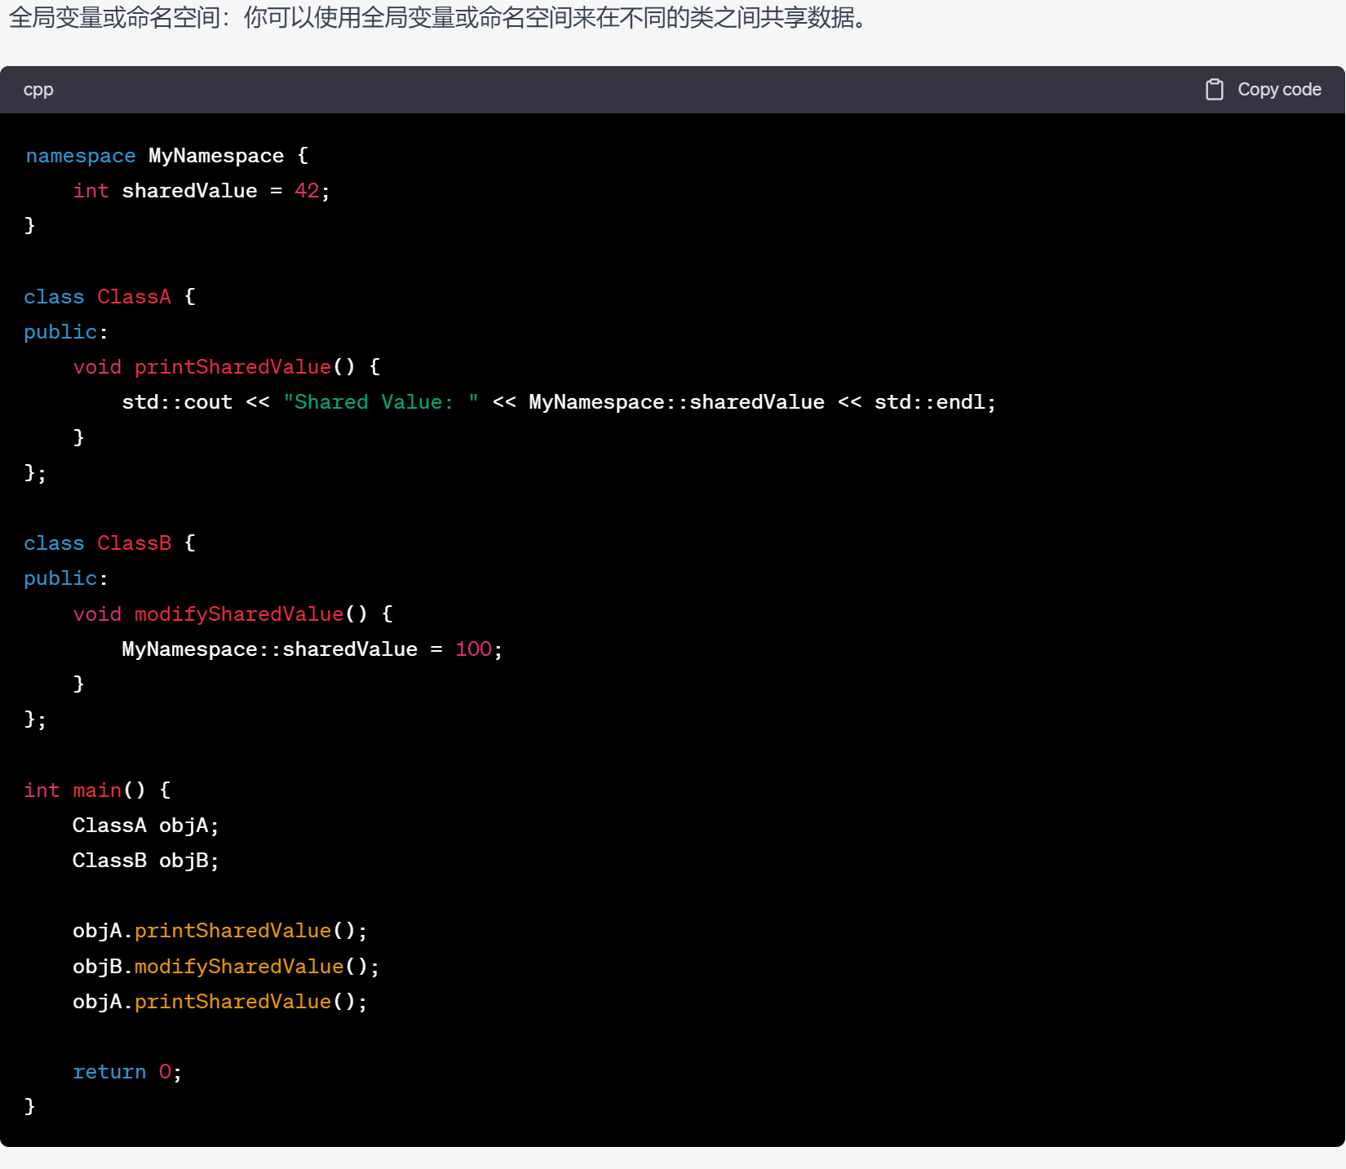The width and height of the screenshot is (1346, 1169).
Task: Click the Copy code button label
Action: point(1279,90)
